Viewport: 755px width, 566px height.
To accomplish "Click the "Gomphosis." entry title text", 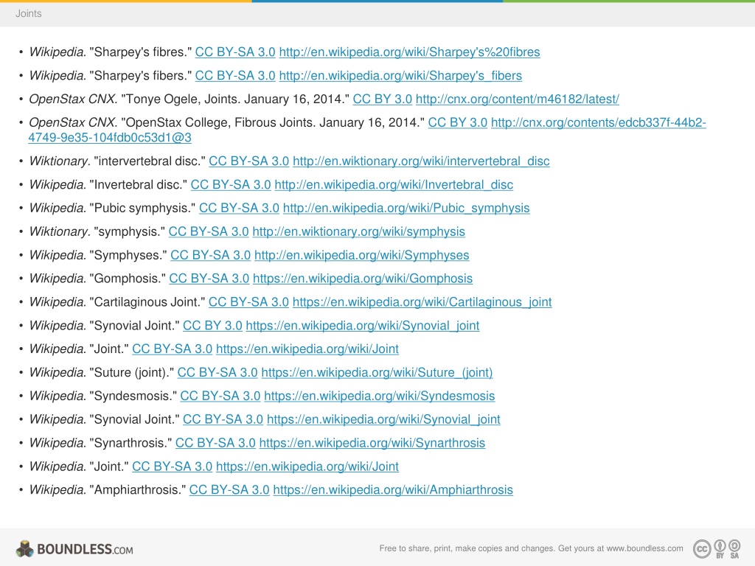I will click(x=128, y=279).
